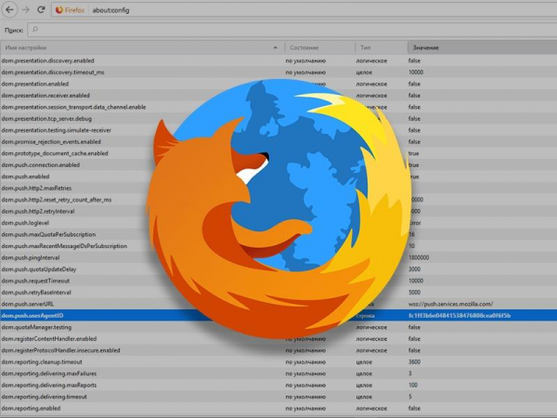The width and height of the screenshot is (557, 418).
Task: Click the sort arrow in name column header
Action: click(276, 47)
